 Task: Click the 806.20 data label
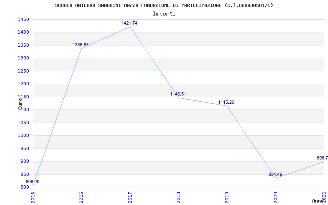coord(32,182)
